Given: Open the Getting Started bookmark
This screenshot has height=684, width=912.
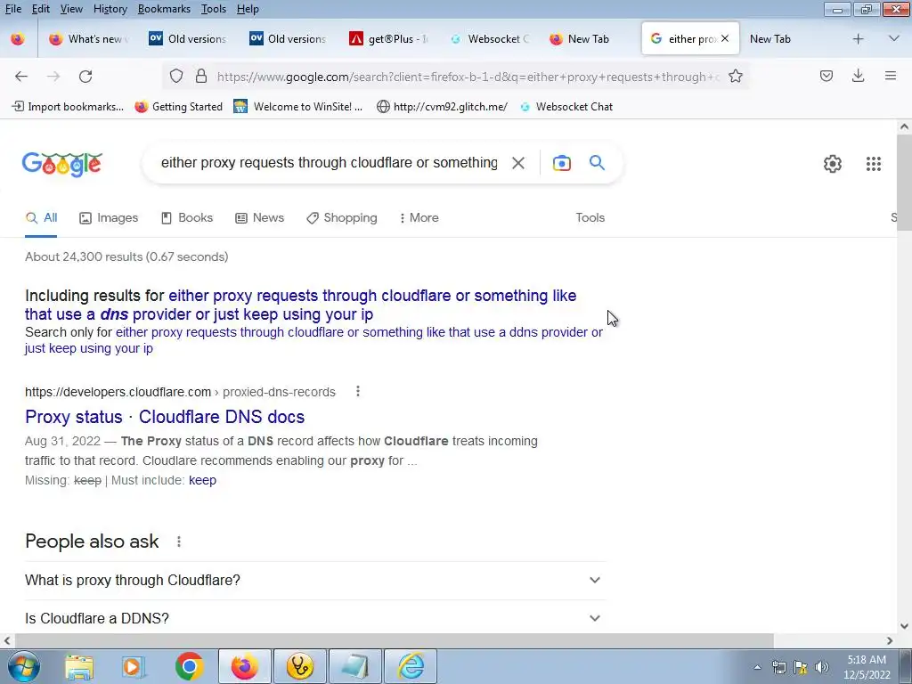Looking at the screenshot, I should click(179, 107).
